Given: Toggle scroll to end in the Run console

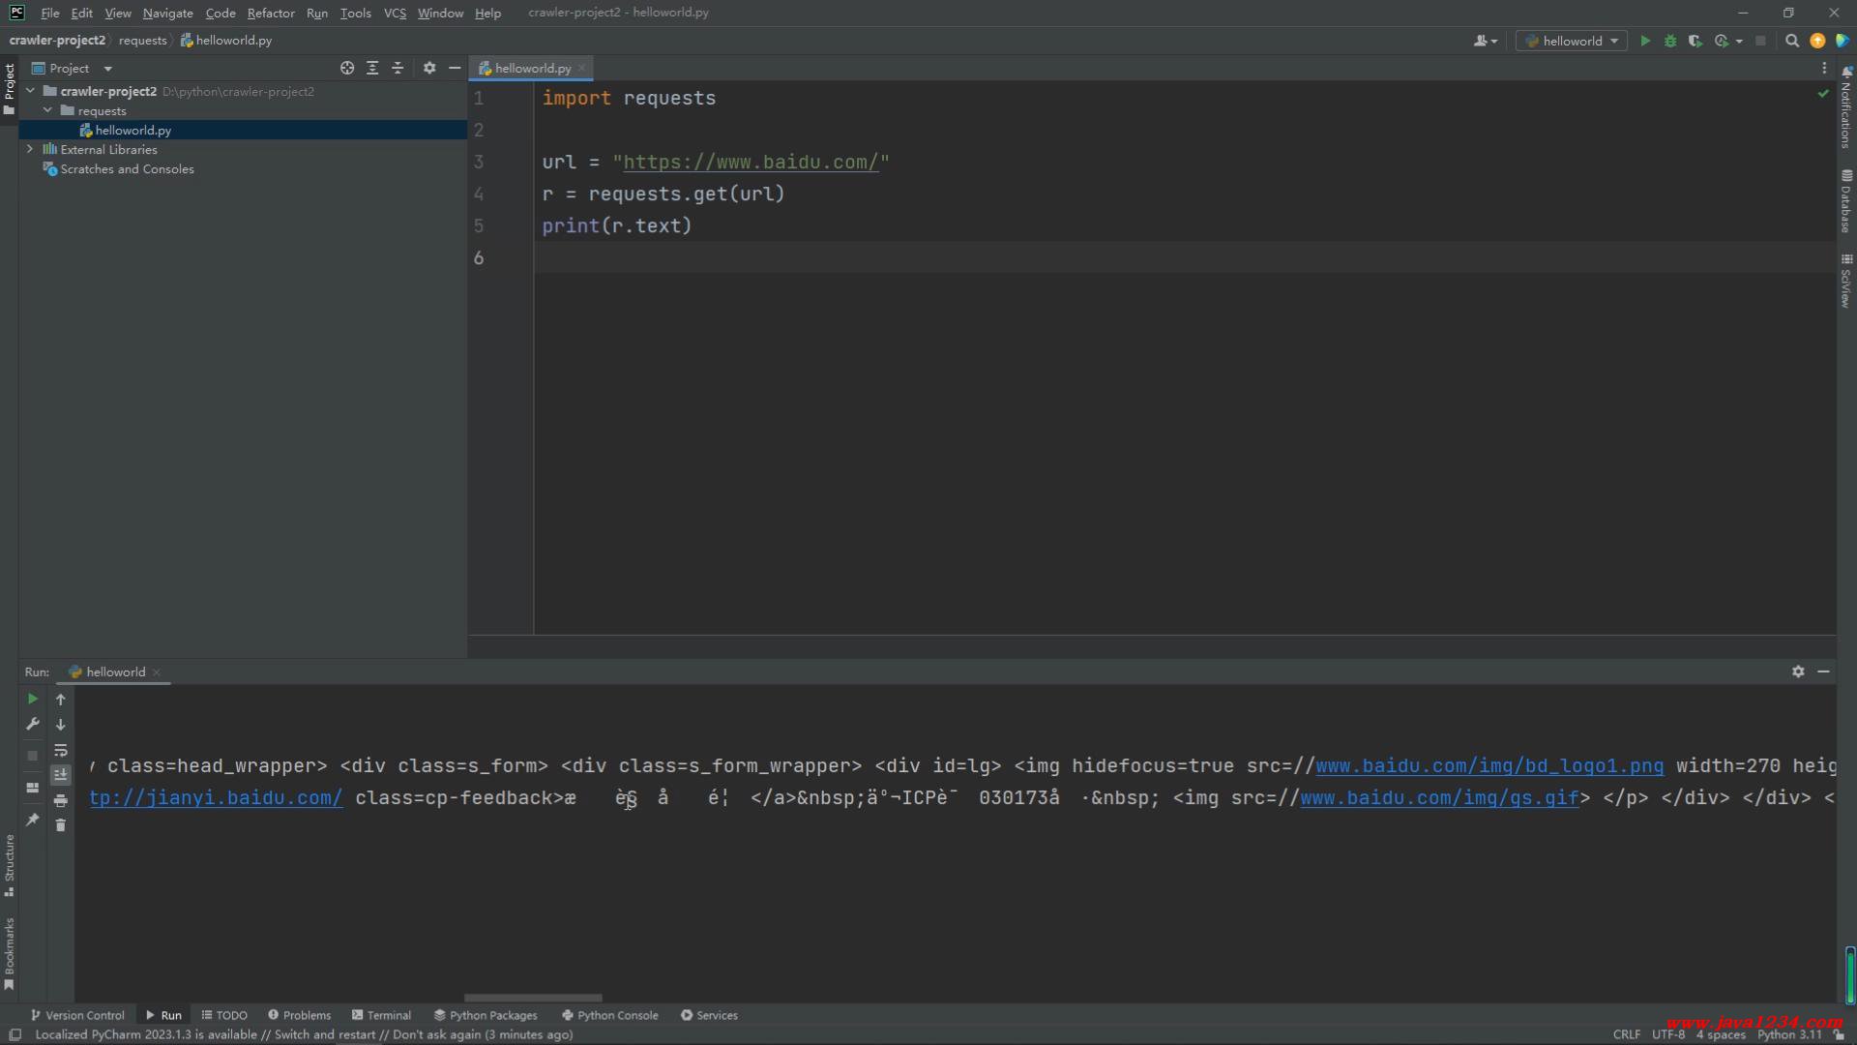Looking at the screenshot, I should (x=60, y=775).
